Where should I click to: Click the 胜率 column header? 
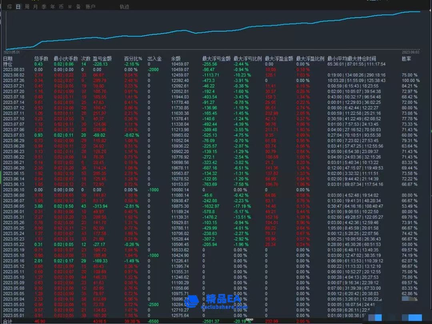pyautogui.click(x=406, y=59)
